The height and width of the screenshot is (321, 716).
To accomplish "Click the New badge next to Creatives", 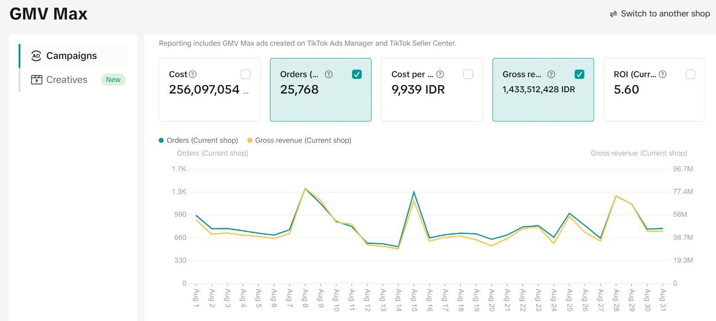I will 113,80.
